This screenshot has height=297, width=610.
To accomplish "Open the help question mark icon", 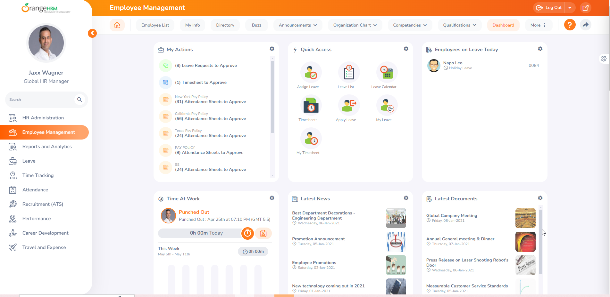I will coord(569,25).
